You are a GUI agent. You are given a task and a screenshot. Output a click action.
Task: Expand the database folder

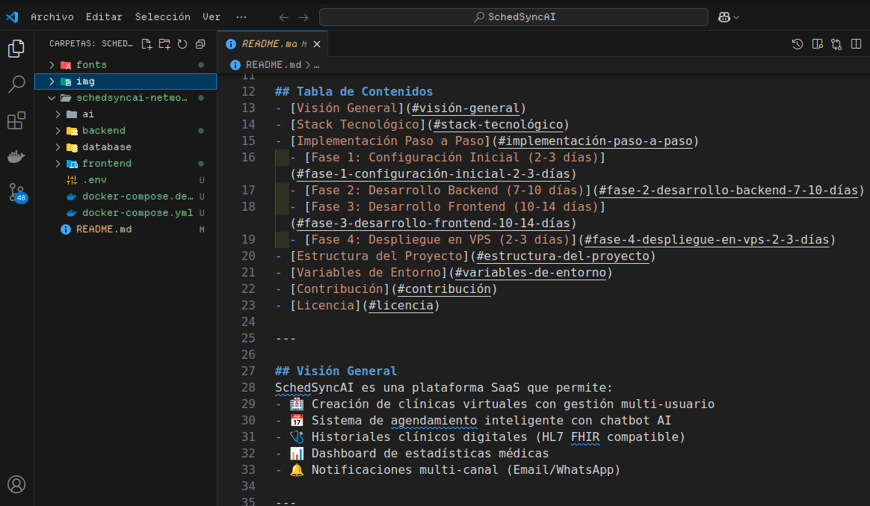pyautogui.click(x=58, y=147)
